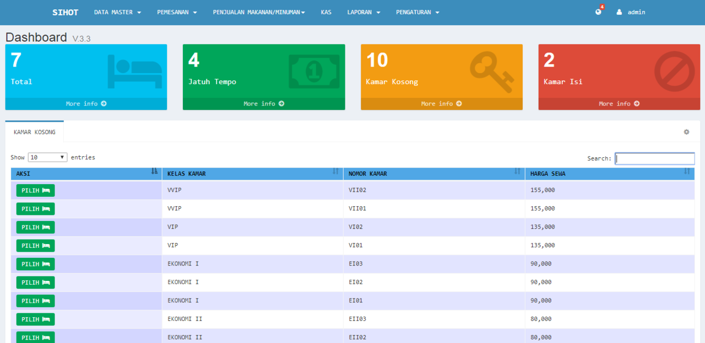Toggle sorting on the NOMOR KAMAR column
This screenshot has height=343, width=705.
(518, 172)
